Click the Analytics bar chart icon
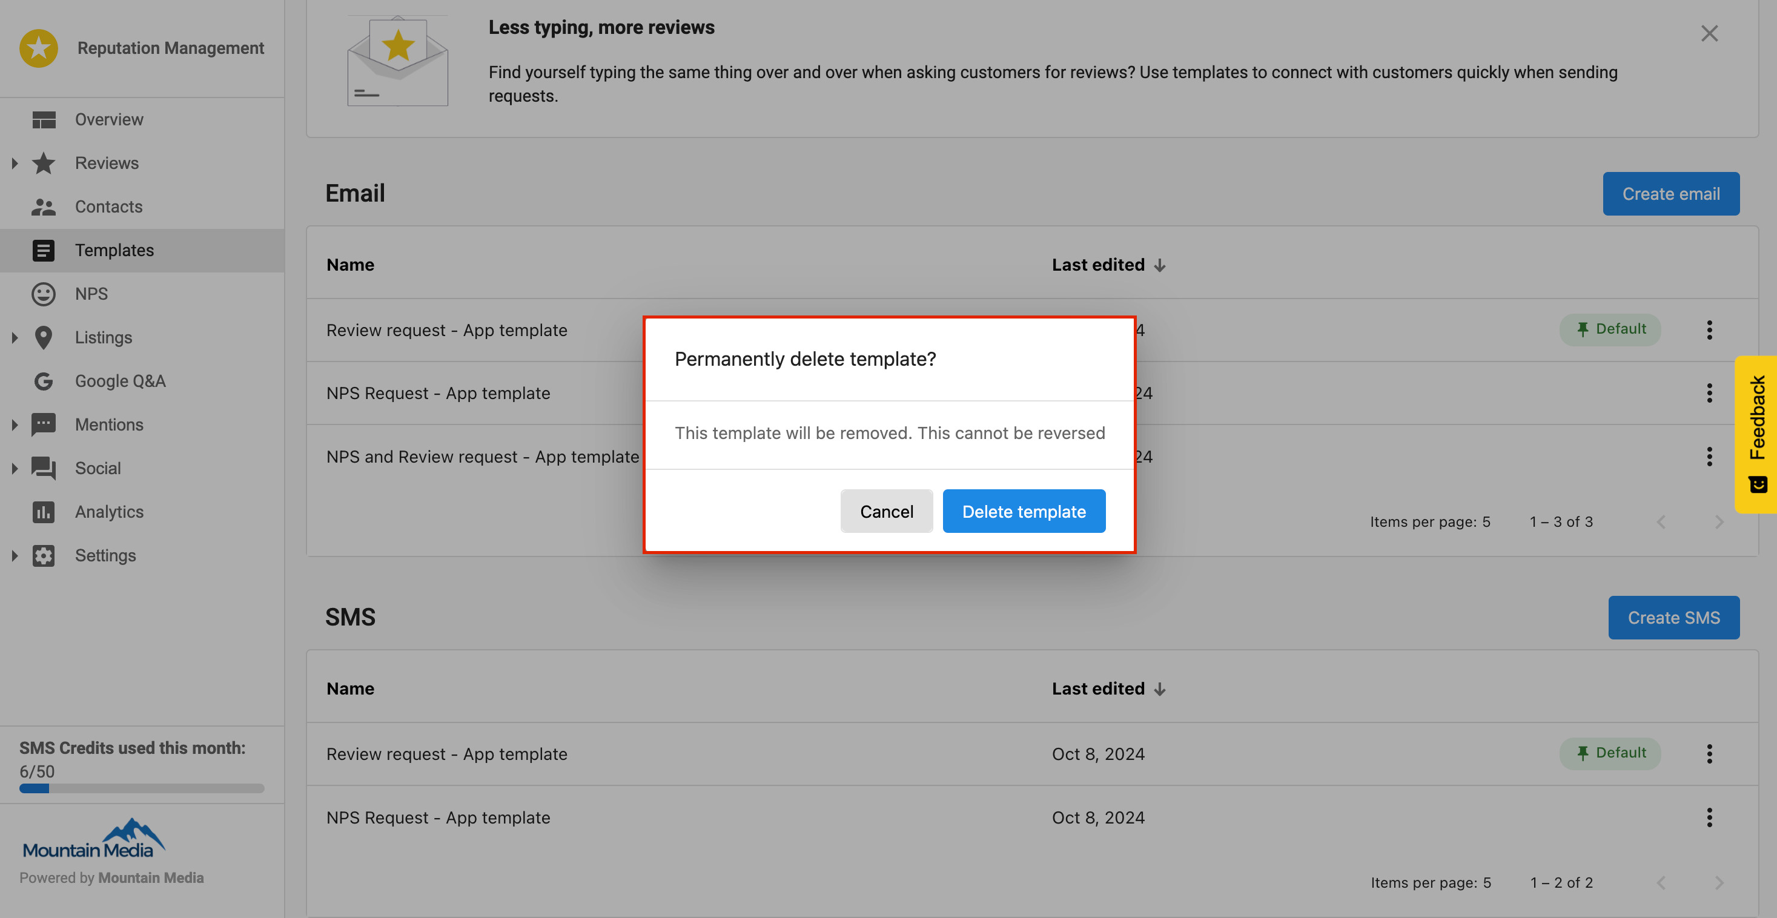Screen dimensions: 1777x918 (x=44, y=512)
